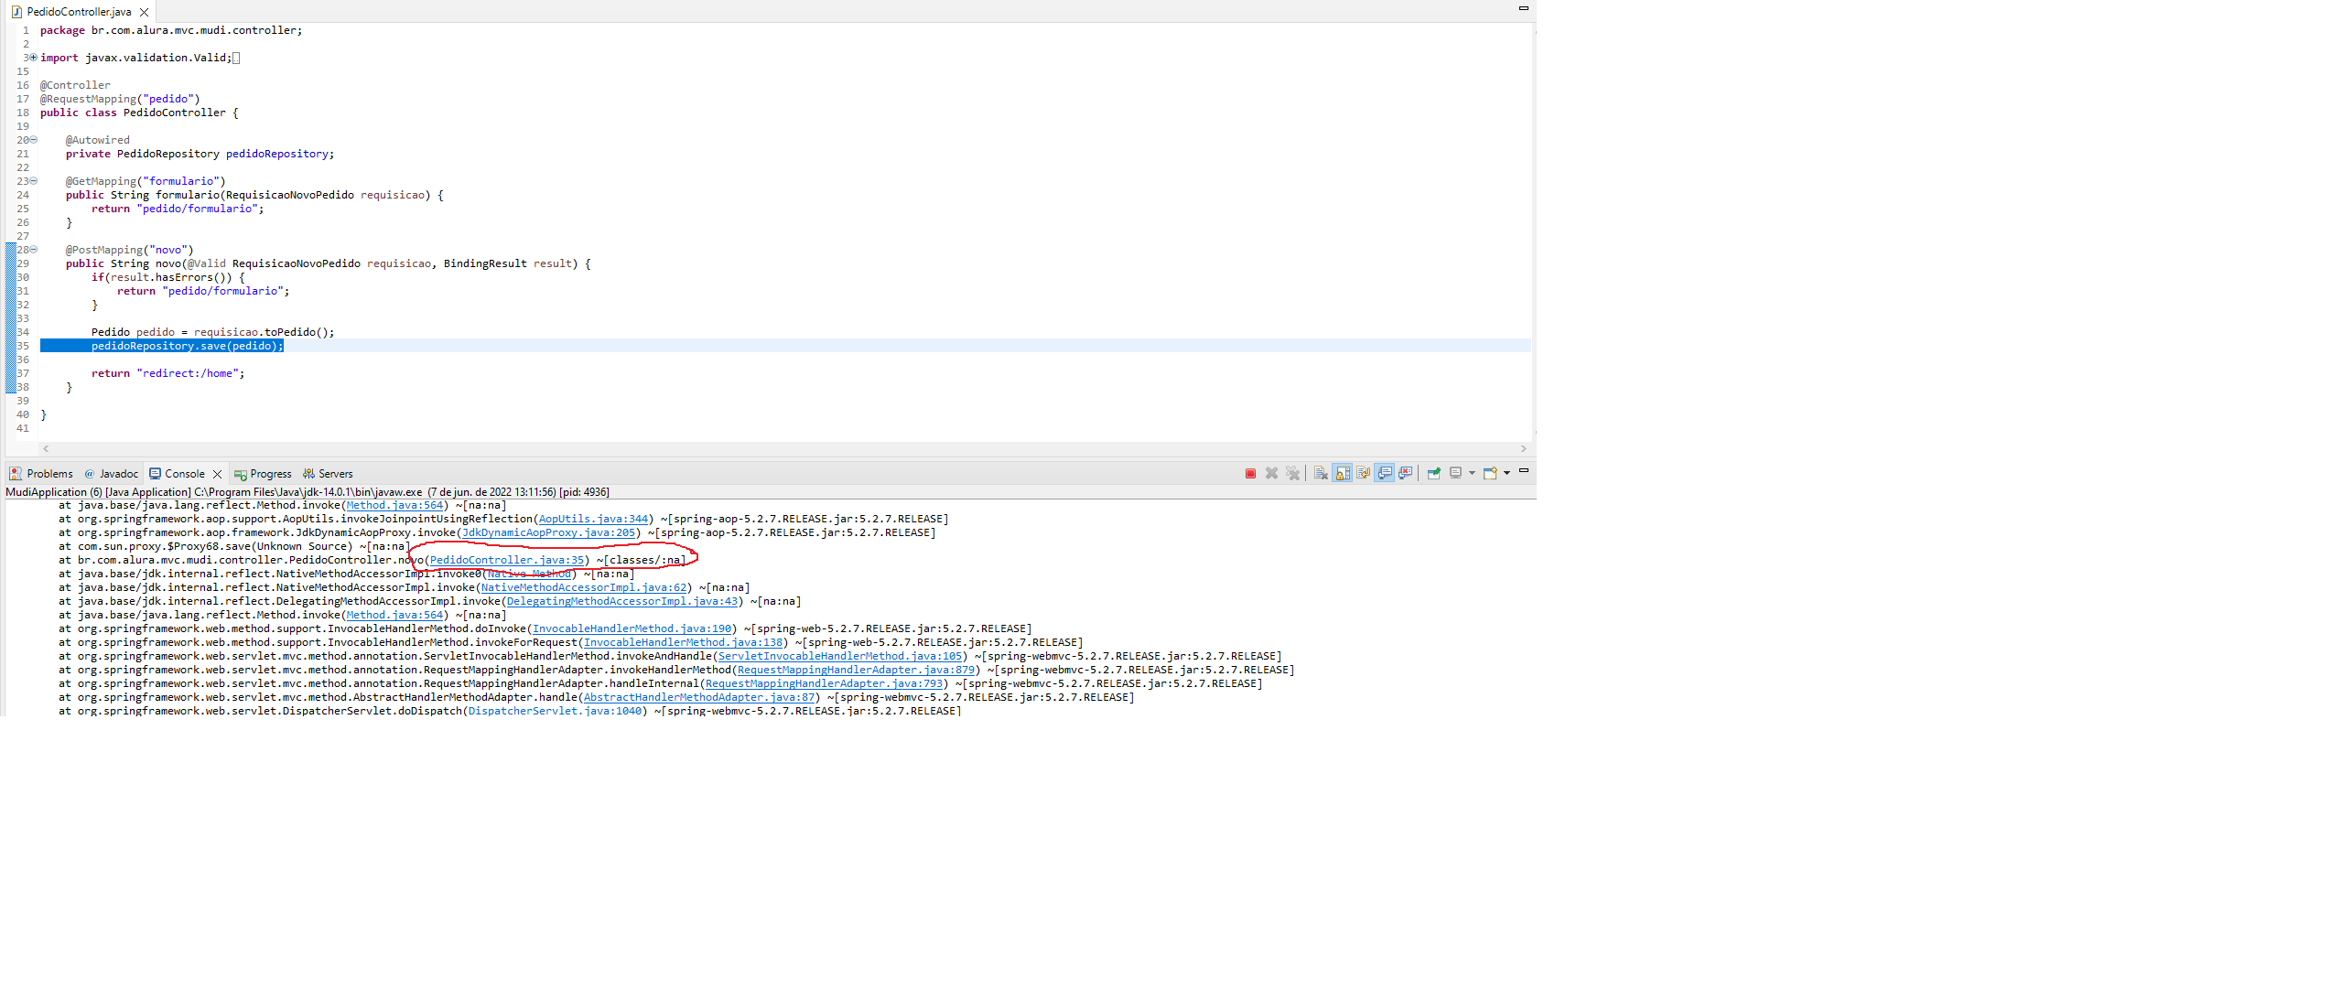Terminate the running MudiApplication
The height and width of the screenshot is (988, 2343).
pyautogui.click(x=1250, y=473)
